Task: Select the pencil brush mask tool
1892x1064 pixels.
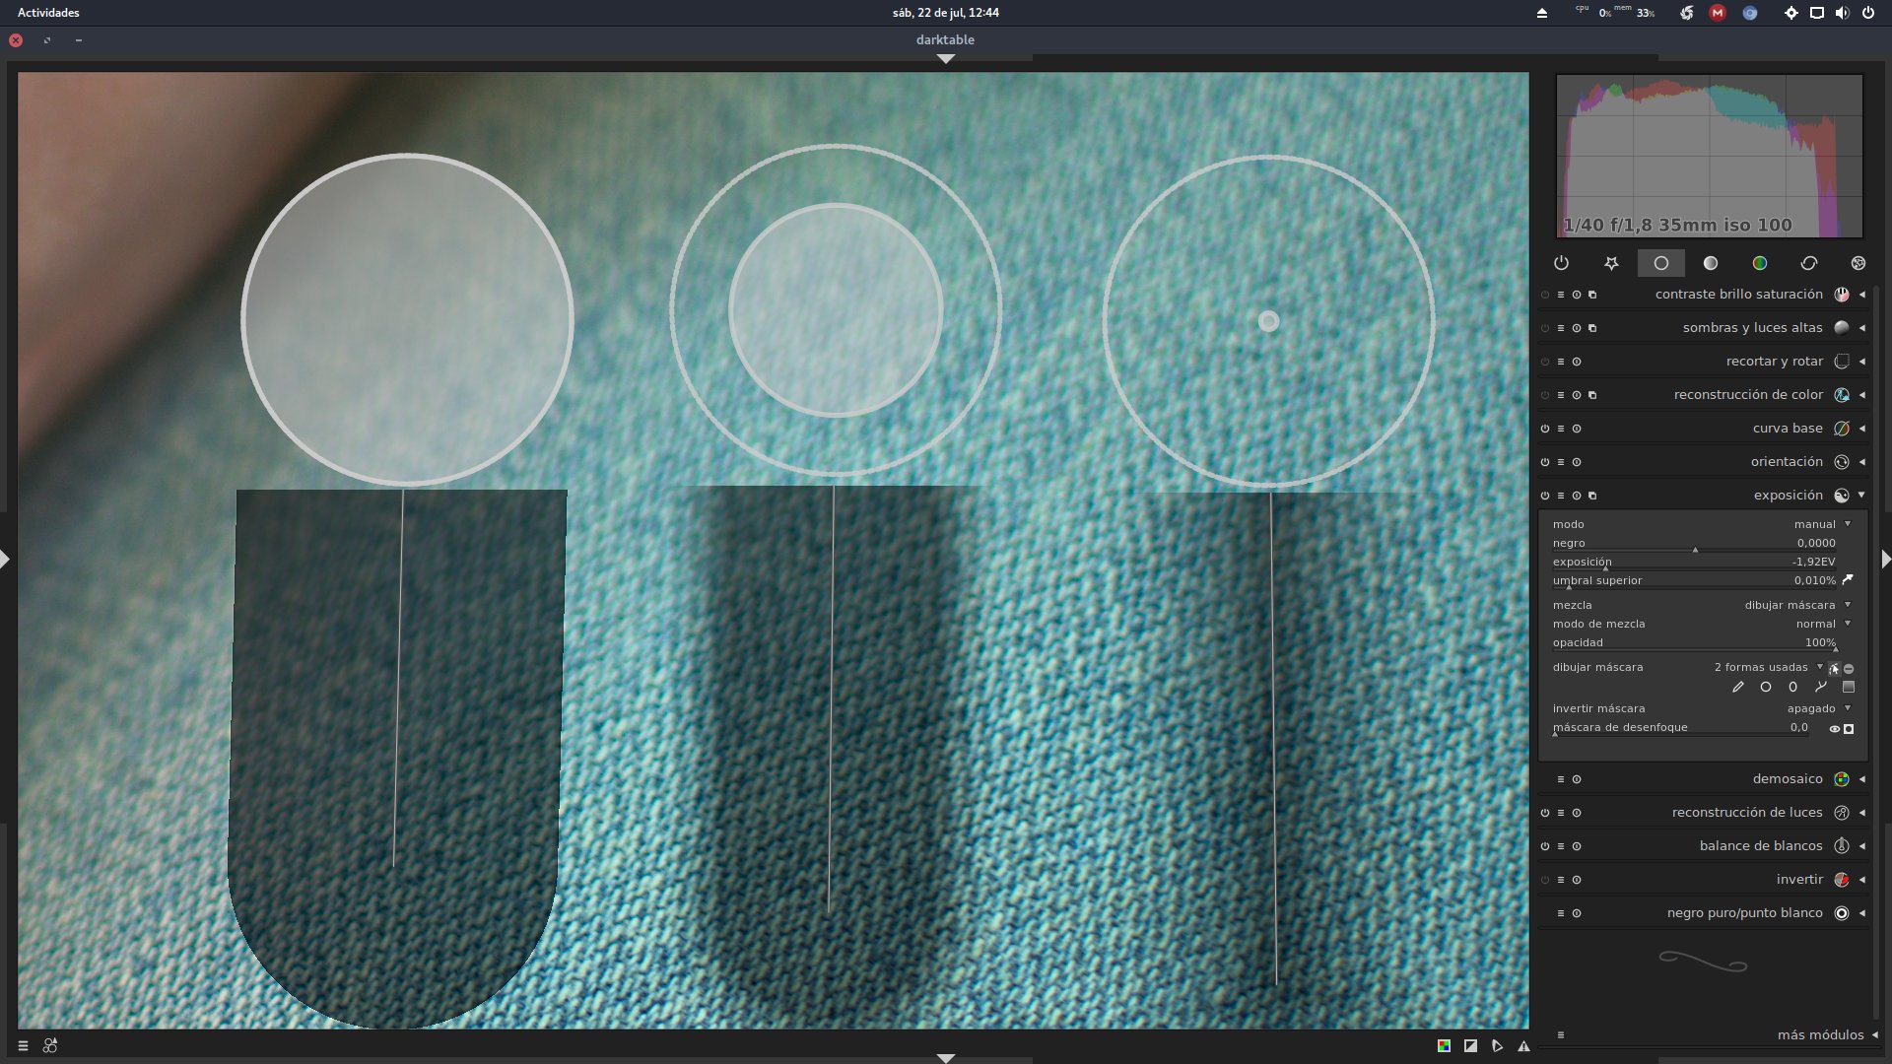Action: tap(1738, 687)
